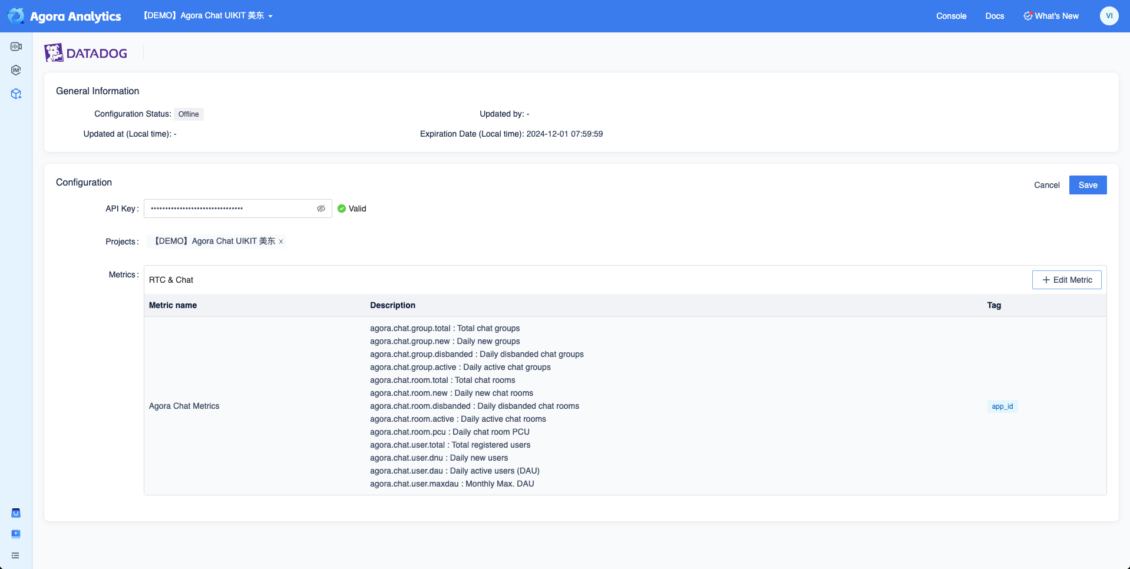Click agora.chat.user.dnu description line
Image resolution: width=1130 pixels, height=569 pixels.
439,458
